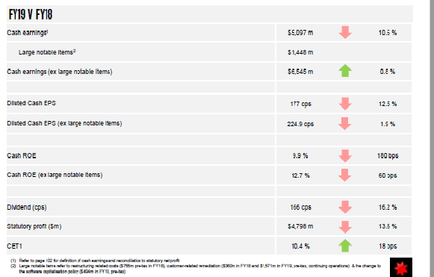Screen dimensions: 434x277
Task: Click the Large notable items label
Action: pos(47,52)
